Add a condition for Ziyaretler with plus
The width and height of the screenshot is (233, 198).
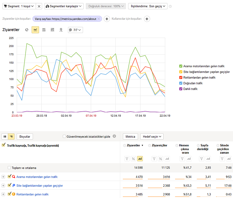[107, 19]
